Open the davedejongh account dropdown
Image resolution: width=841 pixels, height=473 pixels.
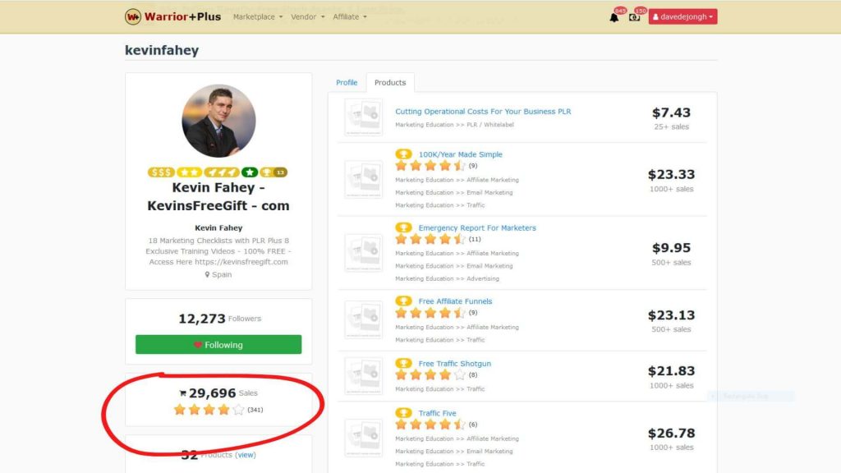682,16
